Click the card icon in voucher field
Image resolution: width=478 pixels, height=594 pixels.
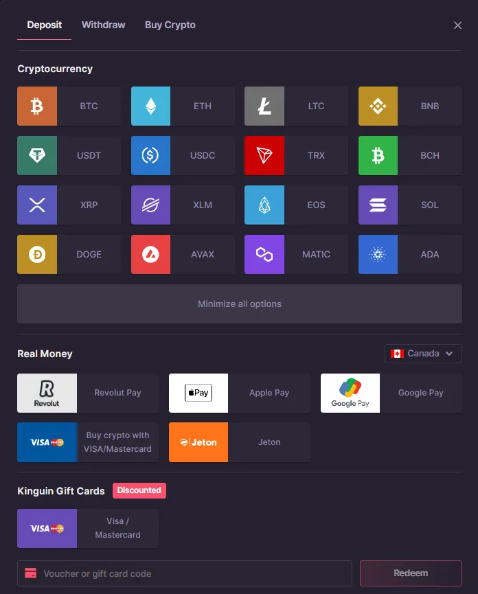[x=31, y=573]
